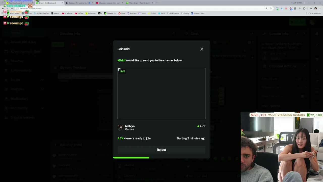Close the Join raid dialog
The height and width of the screenshot is (182, 323).
(x=202, y=49)
